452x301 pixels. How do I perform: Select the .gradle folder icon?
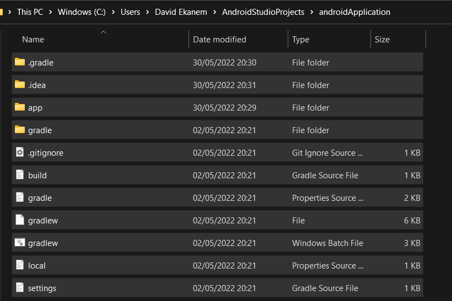[20, 62]
